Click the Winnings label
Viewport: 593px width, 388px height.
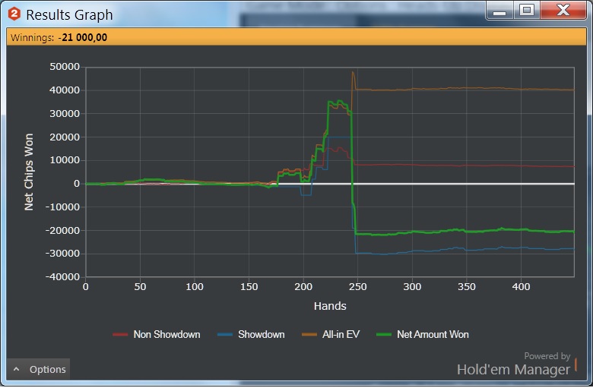coord(32,37)
